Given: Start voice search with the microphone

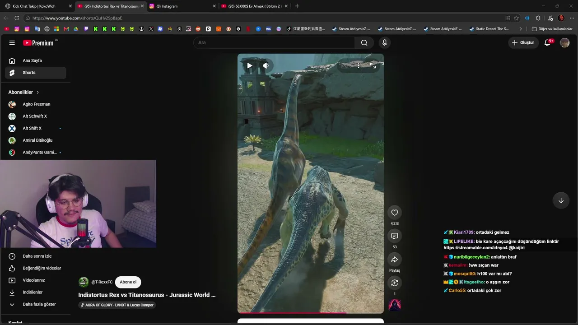Looking at the screenshot, I should [385, 43].
